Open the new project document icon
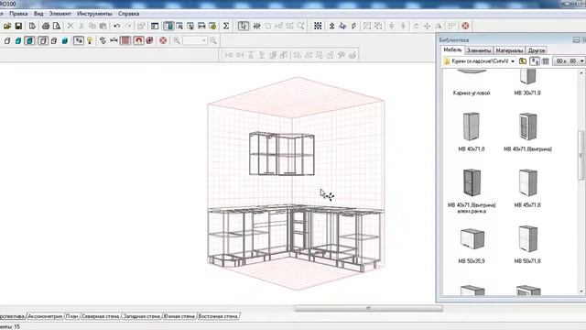 coord(33,26)
